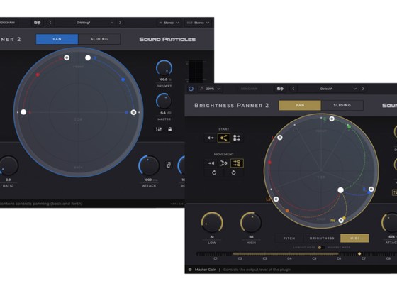Screen dimensions: 397x291
Task: Open the 200% zoom dropdown
Action: coord(211,89)
